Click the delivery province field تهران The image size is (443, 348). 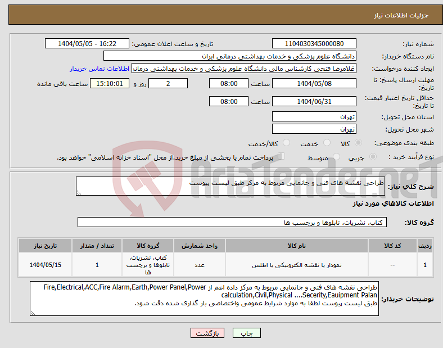pos(314,117)
